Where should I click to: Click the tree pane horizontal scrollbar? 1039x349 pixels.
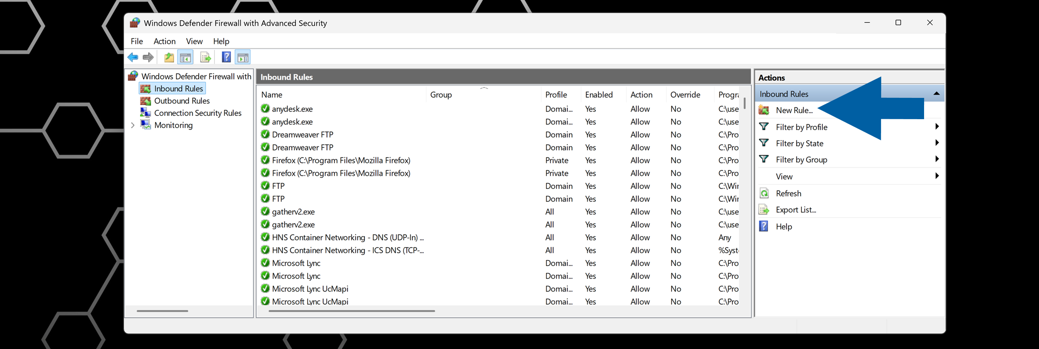point(162,311)
